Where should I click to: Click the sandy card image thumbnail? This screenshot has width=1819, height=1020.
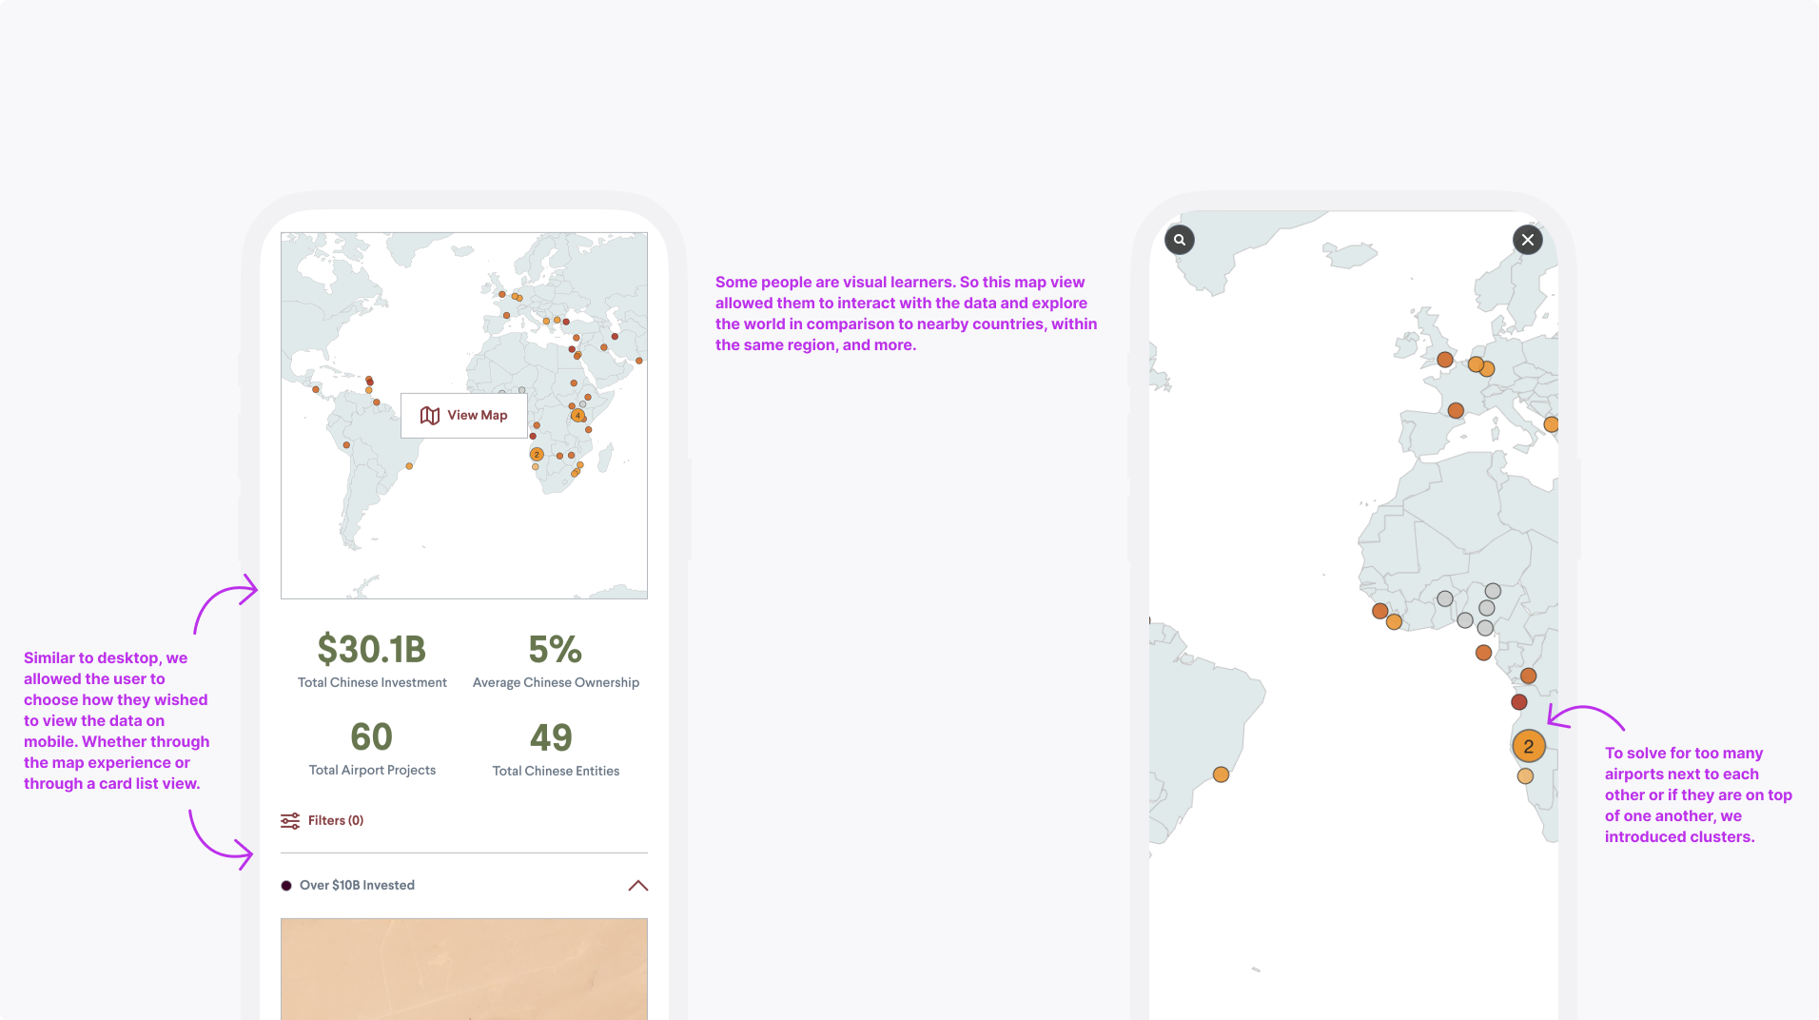[464, 969]
